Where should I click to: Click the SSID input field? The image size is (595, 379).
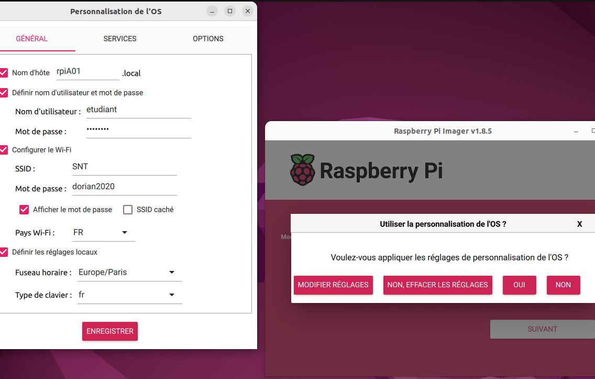click(124, 167)
